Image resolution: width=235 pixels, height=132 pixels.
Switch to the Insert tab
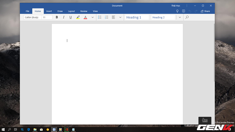tap(49, 11)
